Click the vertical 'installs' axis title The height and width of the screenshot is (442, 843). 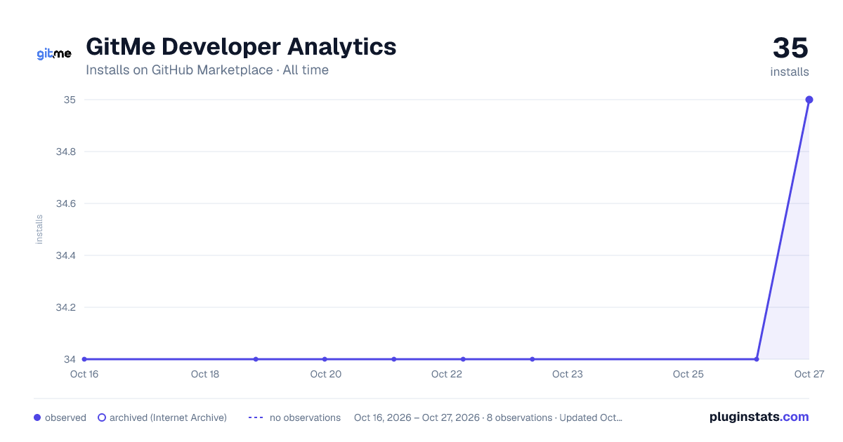pyautogui.click(x=39, y=229)
